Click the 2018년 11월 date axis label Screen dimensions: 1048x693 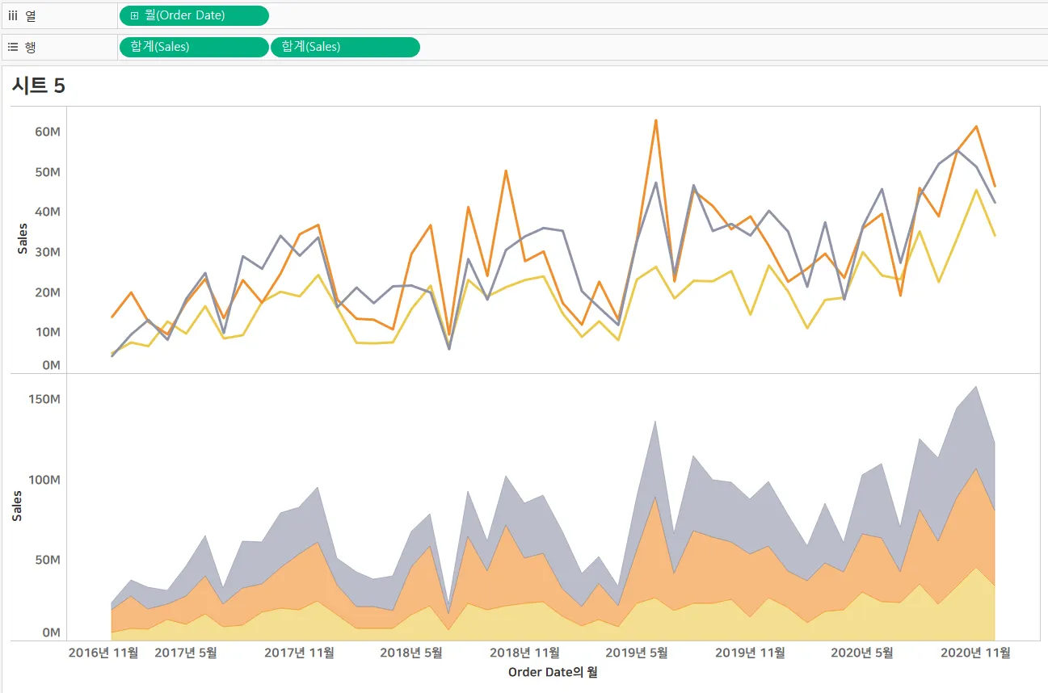point(525,652)
